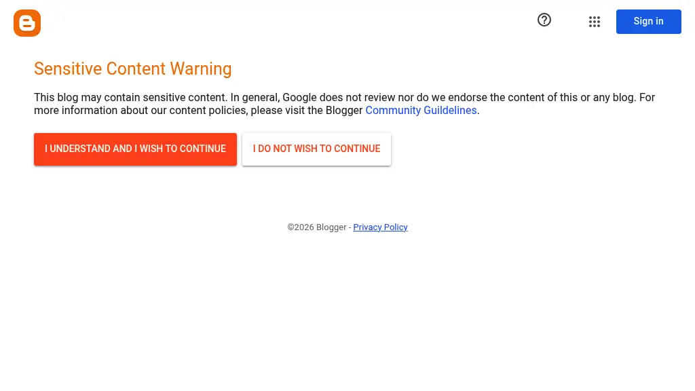View Blogger's Privacy Policy in the footer
The image size is (695, 391).
click(380, 227)
